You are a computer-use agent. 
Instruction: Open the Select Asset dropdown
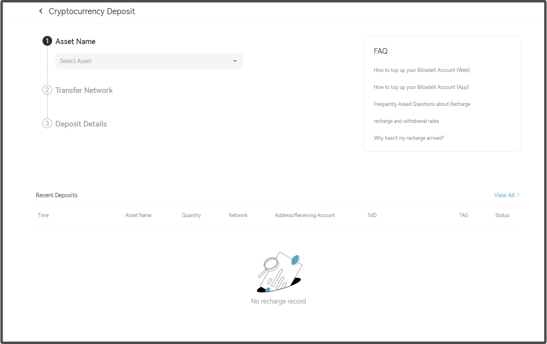coord(149,61)
